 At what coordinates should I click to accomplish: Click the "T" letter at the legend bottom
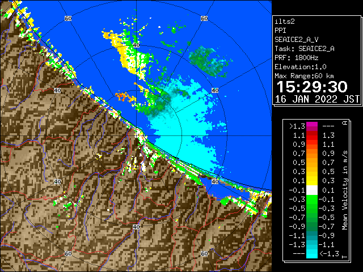(x=345, y=257)
